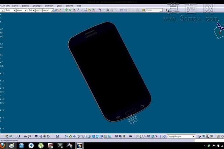Image resolution: width=224 pixels, height=149 pixels.
Task: Expand the short 'Aut' dropdown
Action: coord(31,10)
